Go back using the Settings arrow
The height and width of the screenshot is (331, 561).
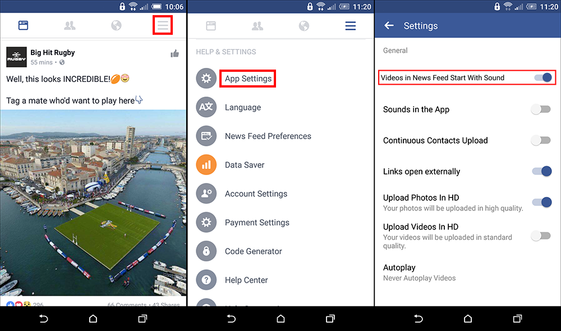coord(389,25)
